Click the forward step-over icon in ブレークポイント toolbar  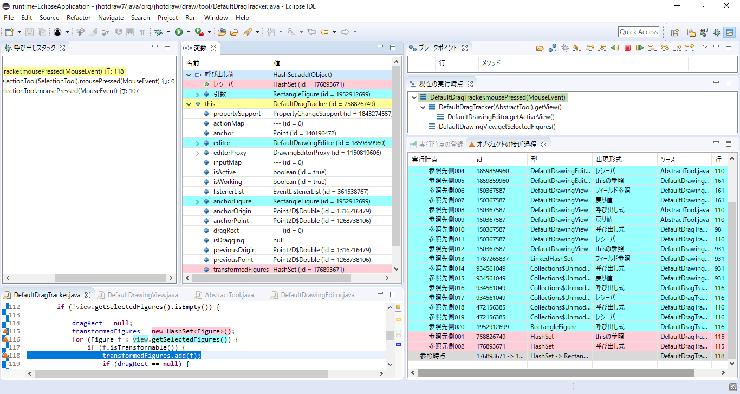665,48
